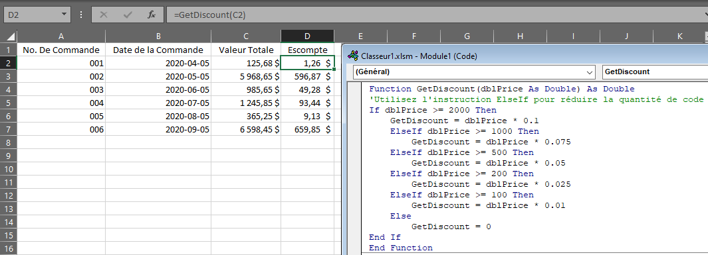Image resolution: width=708 pixels, height=255 pixels.
Task: Click the Cancel X formula bar icon
Action: tap(104, 15)
